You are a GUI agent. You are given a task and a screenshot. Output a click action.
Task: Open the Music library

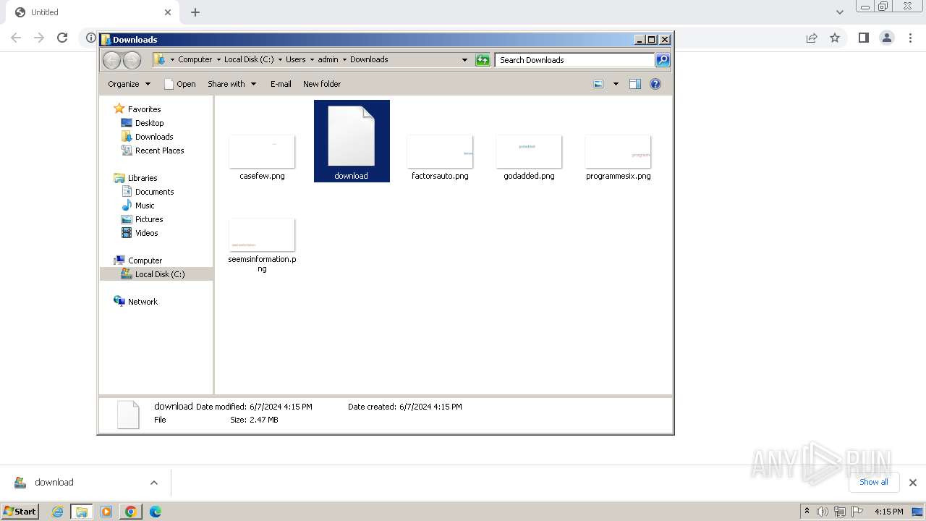coord(145,206)
